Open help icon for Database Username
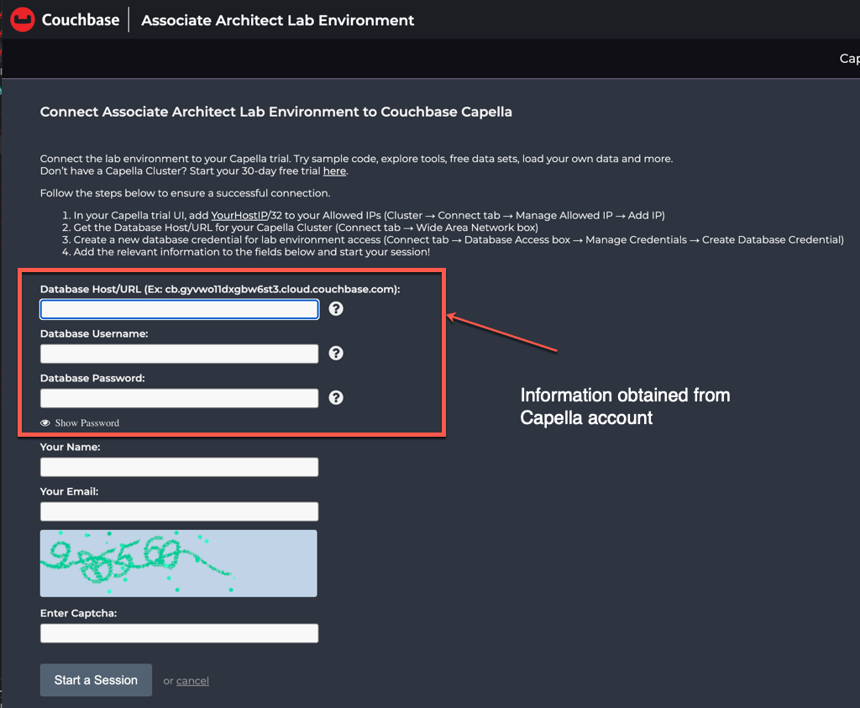 (336, 354)
